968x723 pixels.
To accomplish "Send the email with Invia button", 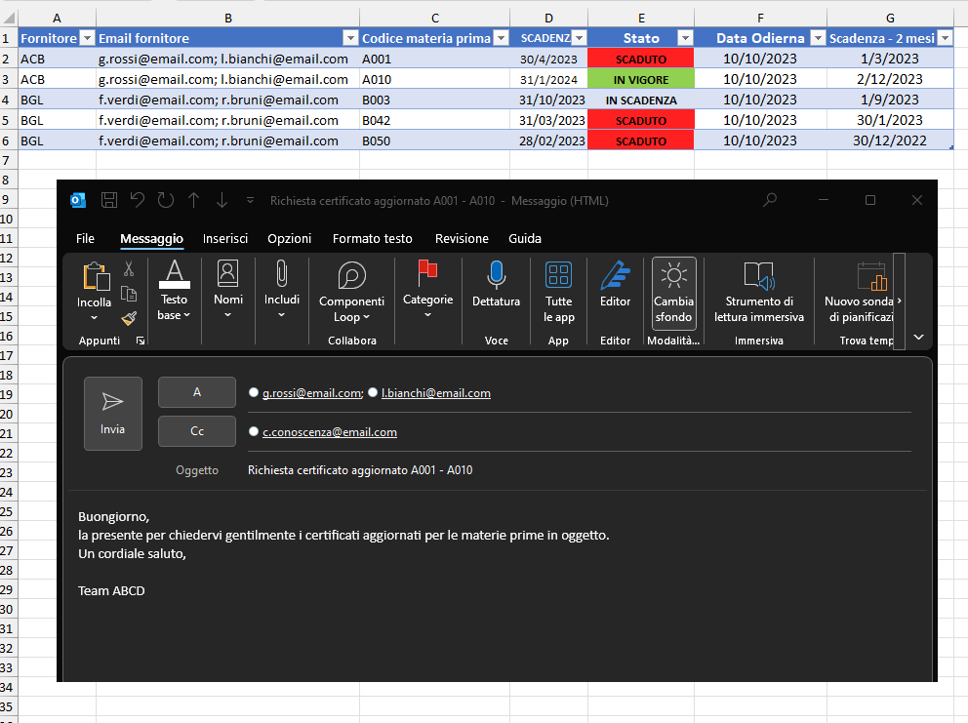I will [x=113, y=413].
